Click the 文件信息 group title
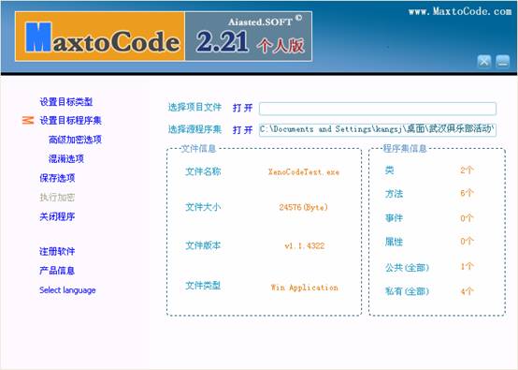 pos(198,149)
